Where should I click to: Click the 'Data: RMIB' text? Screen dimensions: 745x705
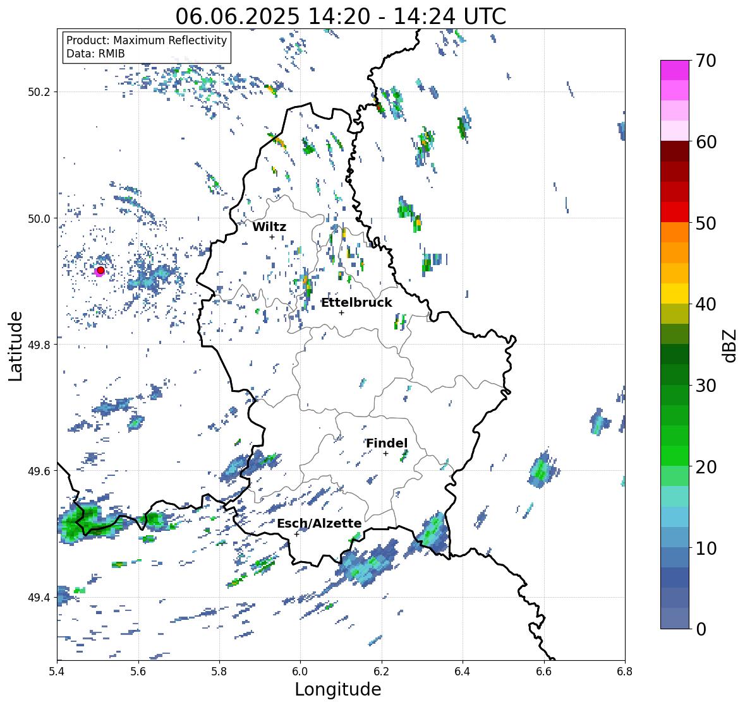[95, 54]
